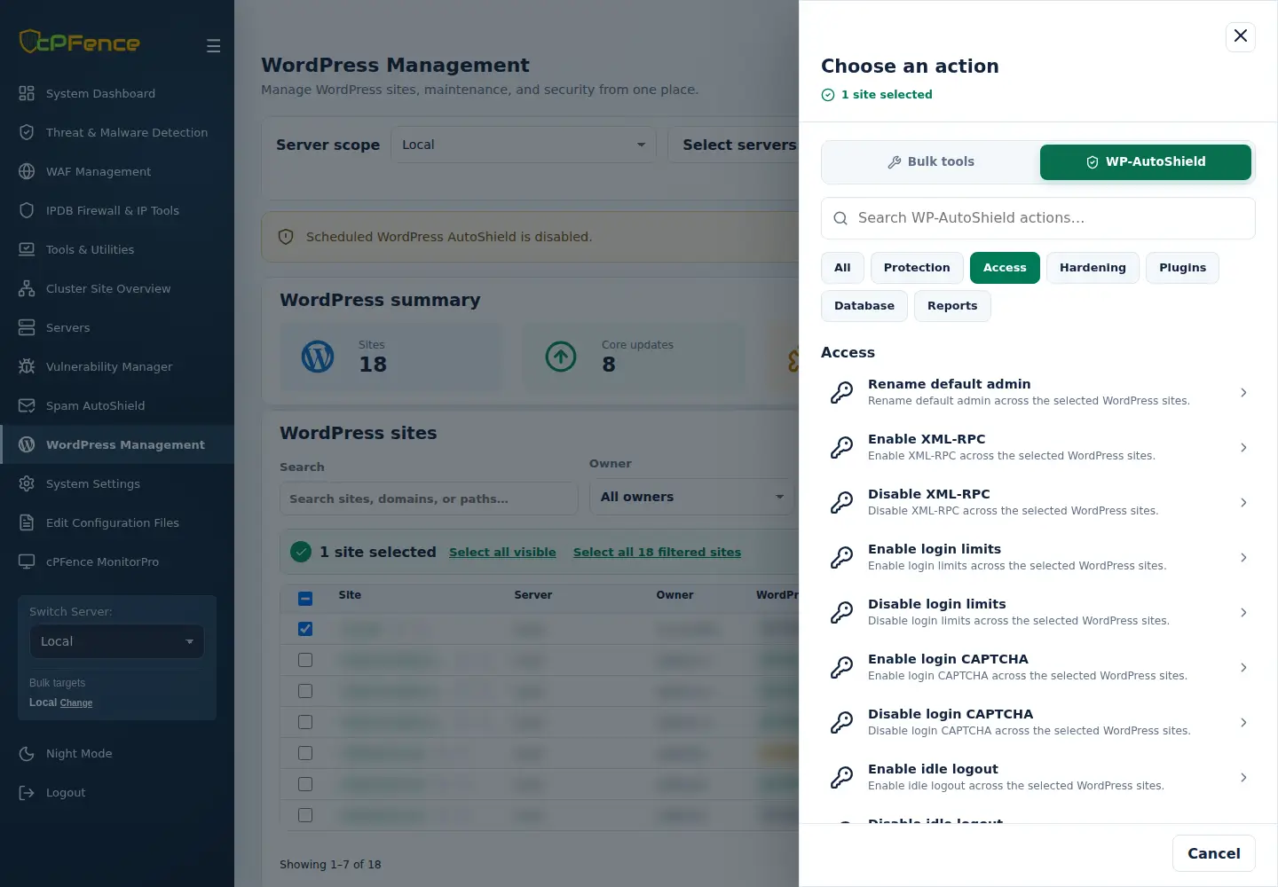Screen dimensions: 1278x887
Task: Click the Core updates arrow icon
Action: (x=561, y=357)
